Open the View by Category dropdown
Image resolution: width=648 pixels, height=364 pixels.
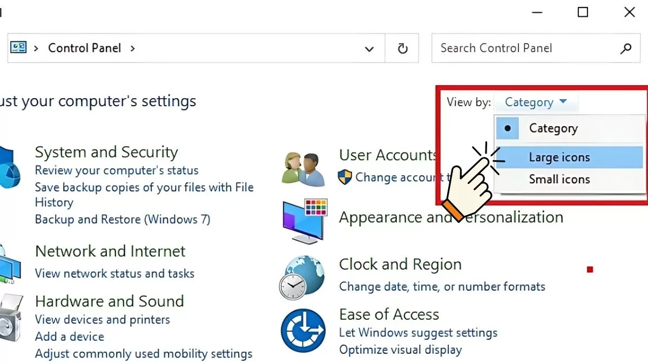(x=536, y=102)
